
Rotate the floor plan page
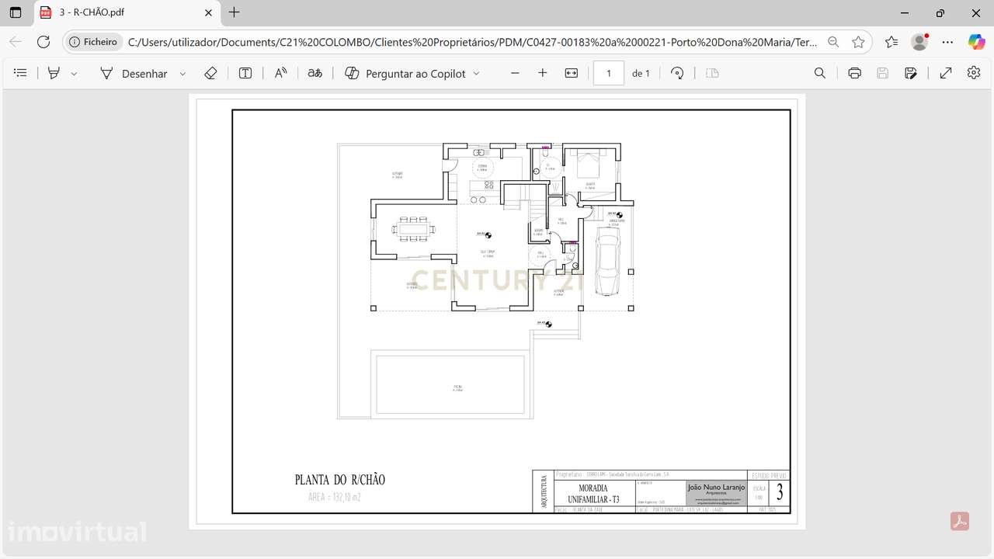[x=676, y=73]
